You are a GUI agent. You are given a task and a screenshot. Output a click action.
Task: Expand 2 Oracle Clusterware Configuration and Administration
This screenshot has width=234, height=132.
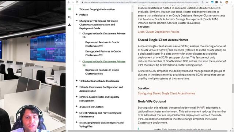(76, 87)
